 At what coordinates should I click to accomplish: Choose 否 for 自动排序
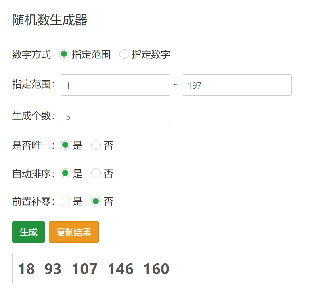pos(96,173)
